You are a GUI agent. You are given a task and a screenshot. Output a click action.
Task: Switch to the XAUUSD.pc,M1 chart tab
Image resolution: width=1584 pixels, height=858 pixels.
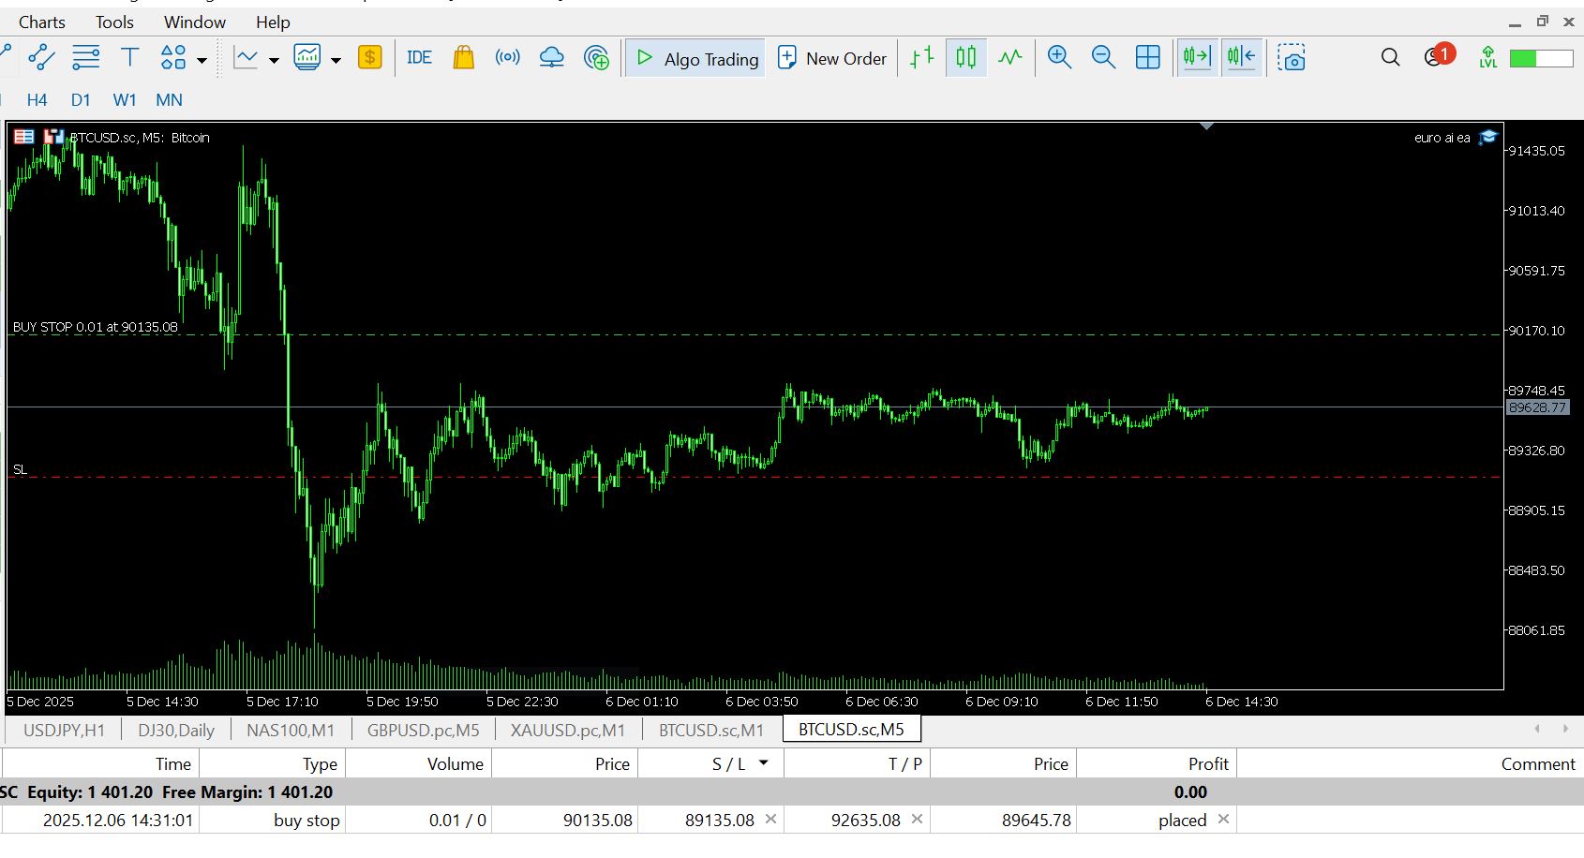(x=567, y=730)
